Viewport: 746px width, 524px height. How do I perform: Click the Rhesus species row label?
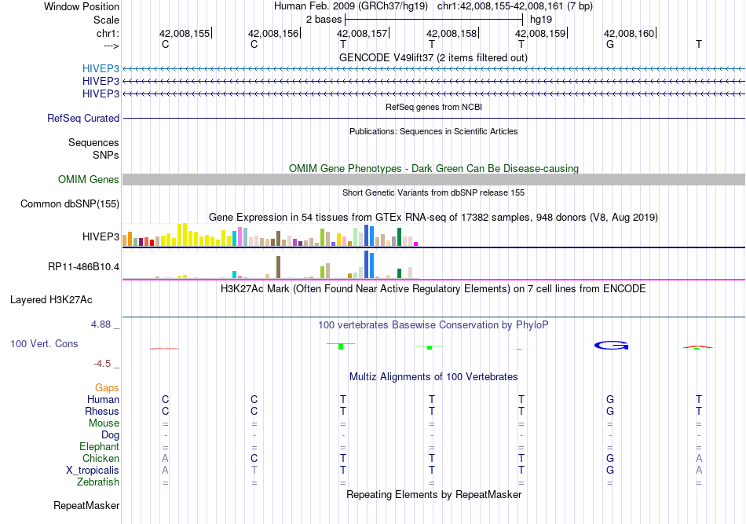click(102, 411)
